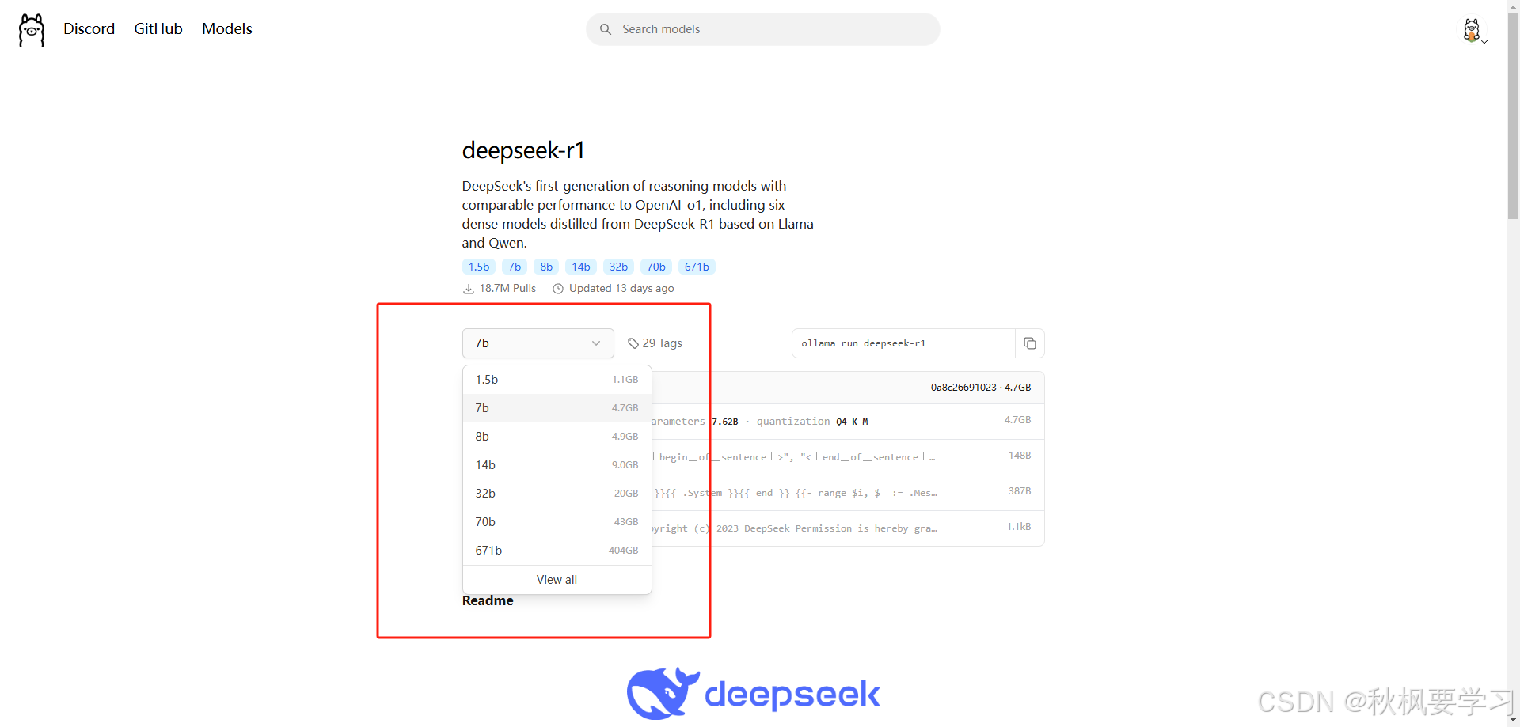Viewport: 1520px width, 727px height.
Task: Copy the ollama run command
Action: [x=1030, y=343]
